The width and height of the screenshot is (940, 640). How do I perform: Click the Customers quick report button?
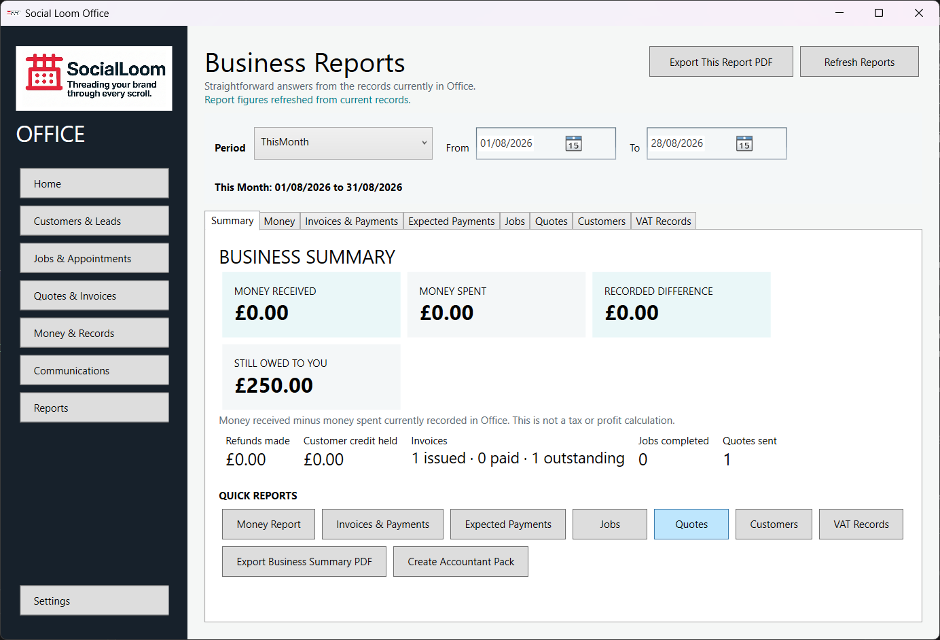point(774,524)
